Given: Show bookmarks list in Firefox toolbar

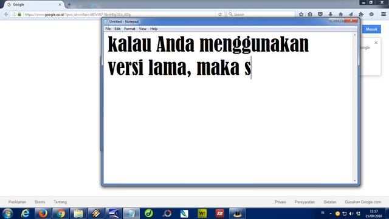Looking at the screenshot, I should (x=310, y=15).
